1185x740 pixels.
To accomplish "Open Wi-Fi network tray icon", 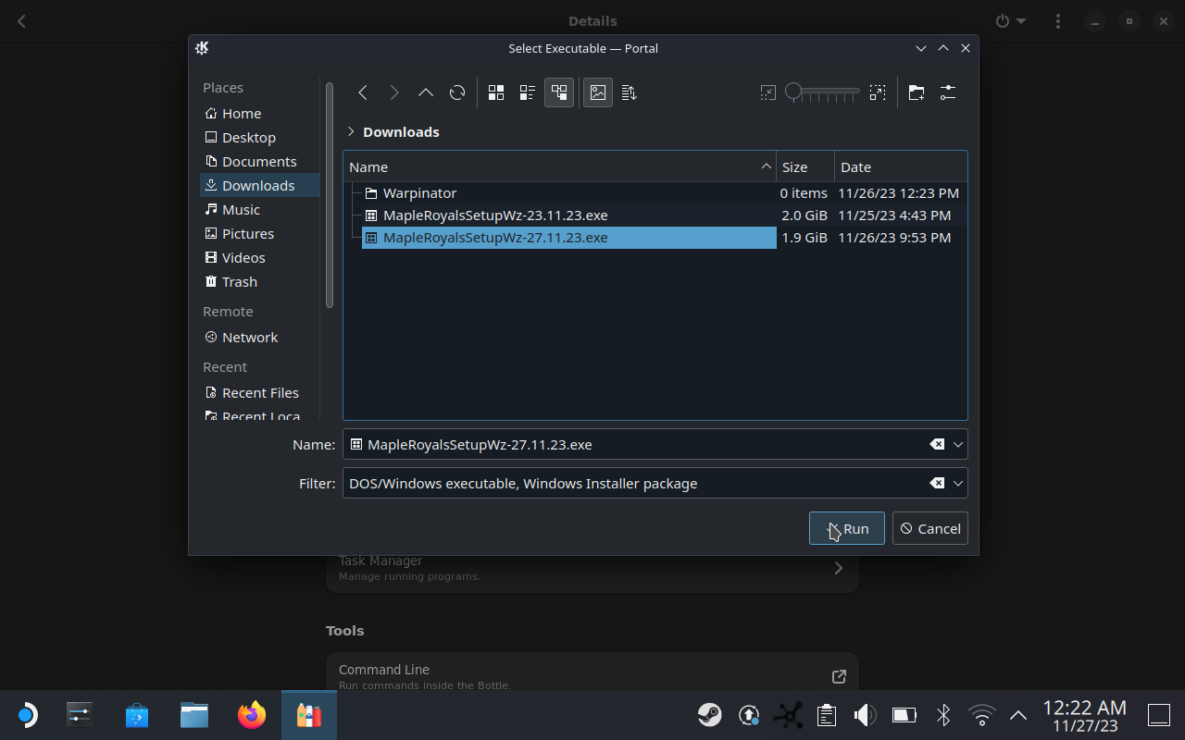I will point(981,714).
